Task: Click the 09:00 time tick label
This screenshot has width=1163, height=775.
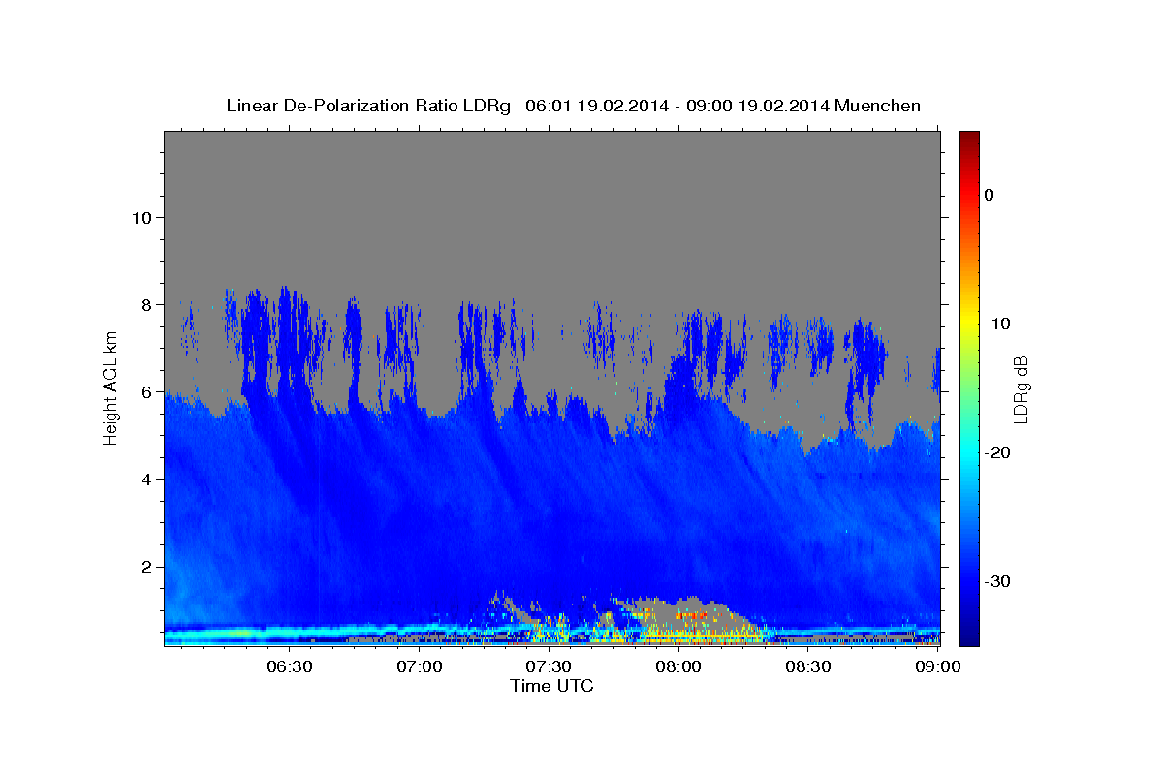Action: point(937,666)
